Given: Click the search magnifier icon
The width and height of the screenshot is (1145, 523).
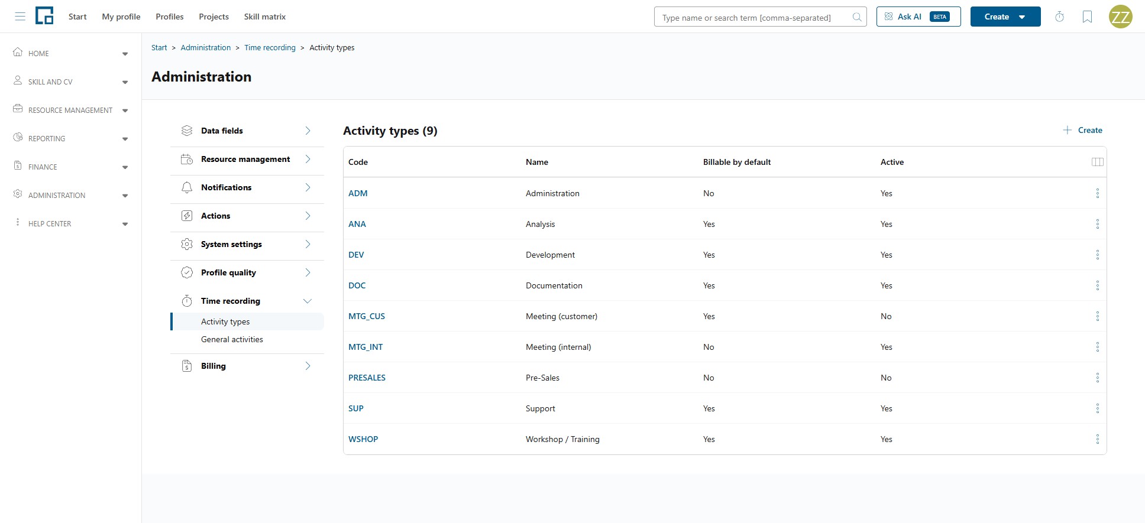Looking at the screenshot, I should pos(856,17).
